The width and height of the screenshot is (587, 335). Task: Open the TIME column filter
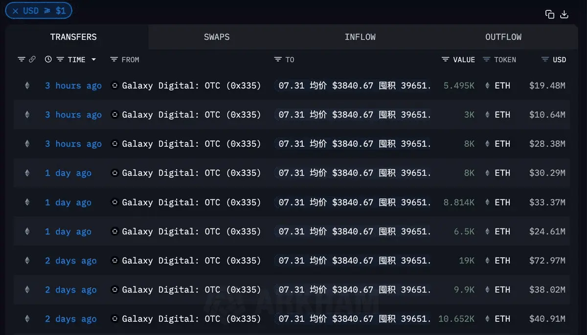click(x=60, y=60)
